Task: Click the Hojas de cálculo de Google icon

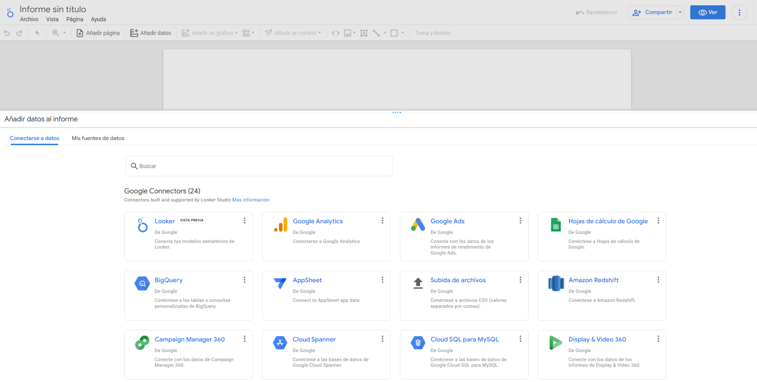Action: 556,225
